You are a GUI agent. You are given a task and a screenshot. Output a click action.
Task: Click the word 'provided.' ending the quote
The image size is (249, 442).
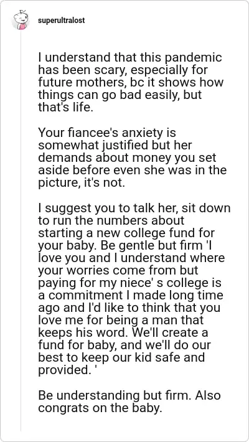[x=63, y=370]
